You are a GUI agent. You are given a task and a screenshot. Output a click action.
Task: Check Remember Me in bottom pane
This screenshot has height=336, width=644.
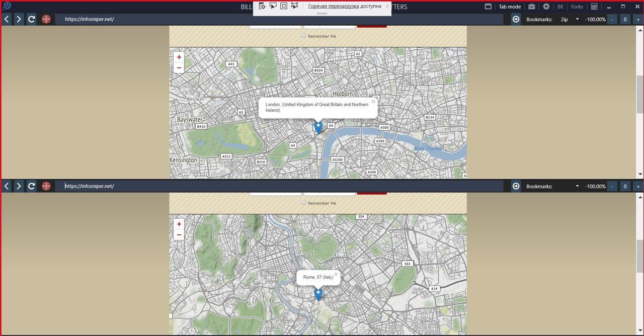click(x=303, y=203)
